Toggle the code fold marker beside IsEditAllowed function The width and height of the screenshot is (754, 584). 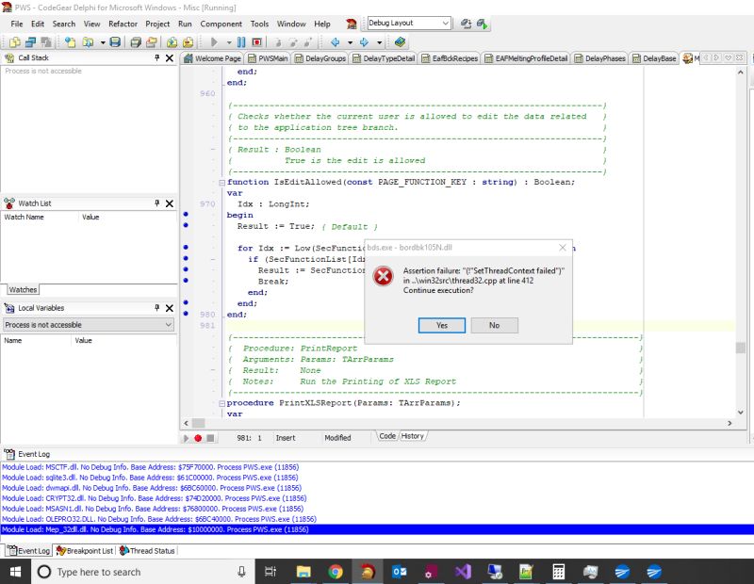coord(221,182)
